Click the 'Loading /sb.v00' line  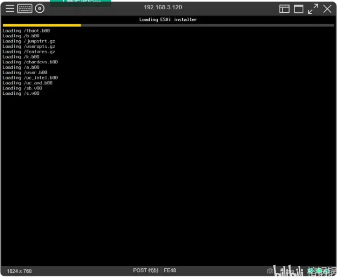click(x=22, y=88)
